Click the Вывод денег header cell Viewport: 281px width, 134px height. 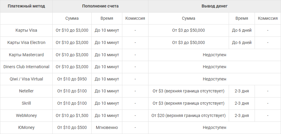215,6
